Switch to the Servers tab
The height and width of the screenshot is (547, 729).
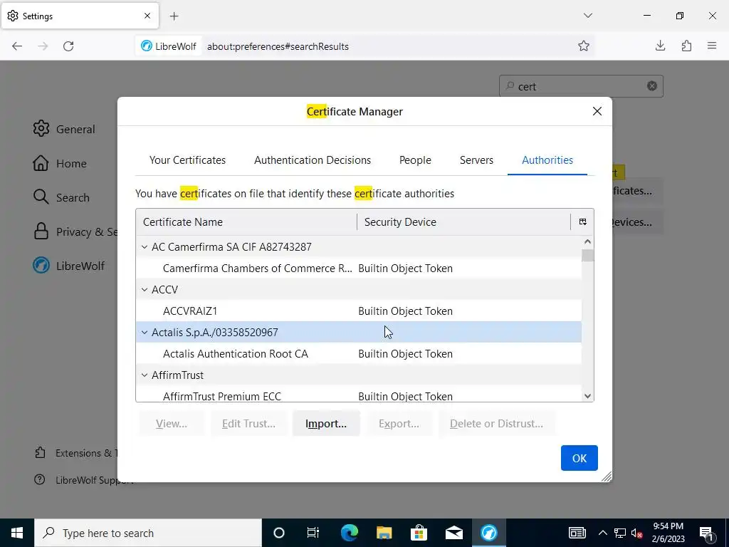[x=476, y=160]
